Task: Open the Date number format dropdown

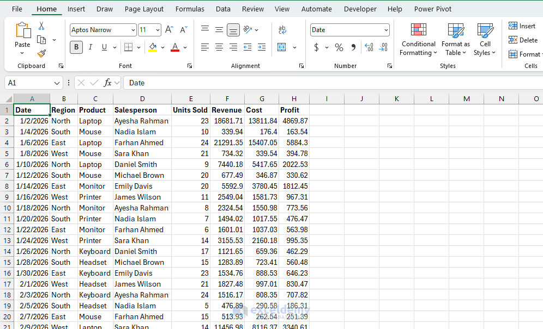Action: point(386,30)
